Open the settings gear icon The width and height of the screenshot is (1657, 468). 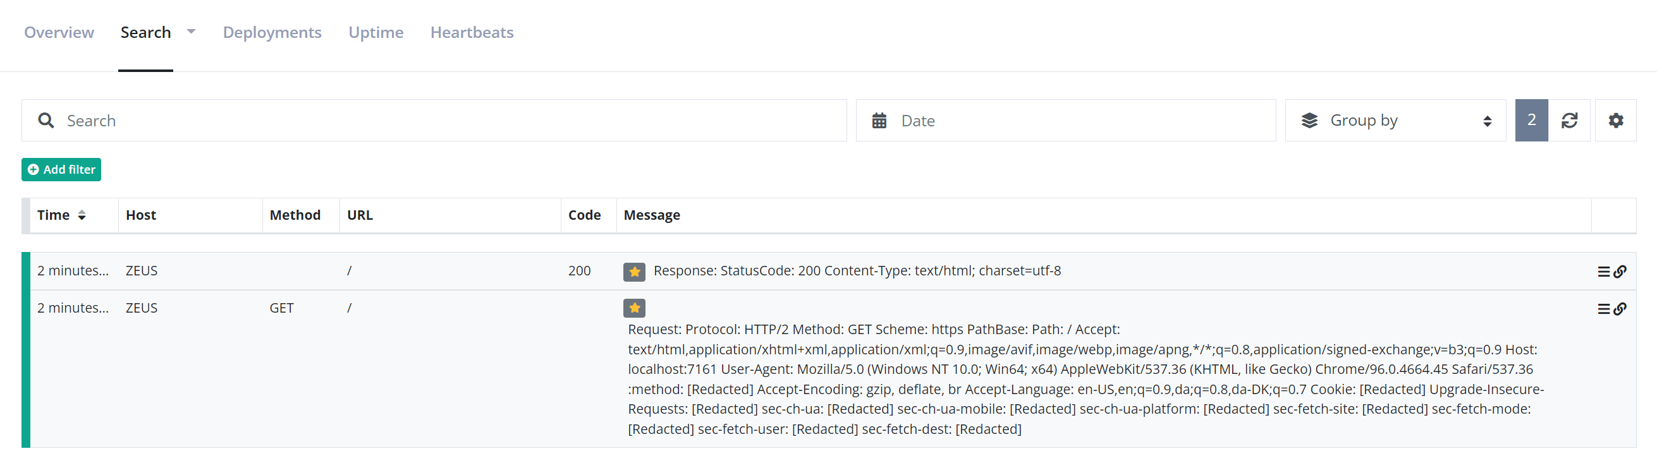[1615, 120]
